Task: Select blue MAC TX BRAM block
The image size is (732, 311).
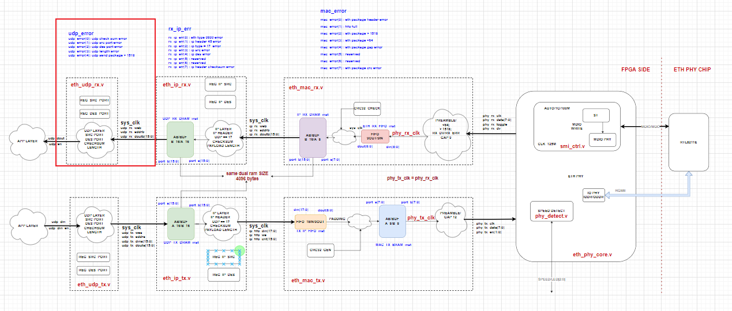Action: pos(392,221)
